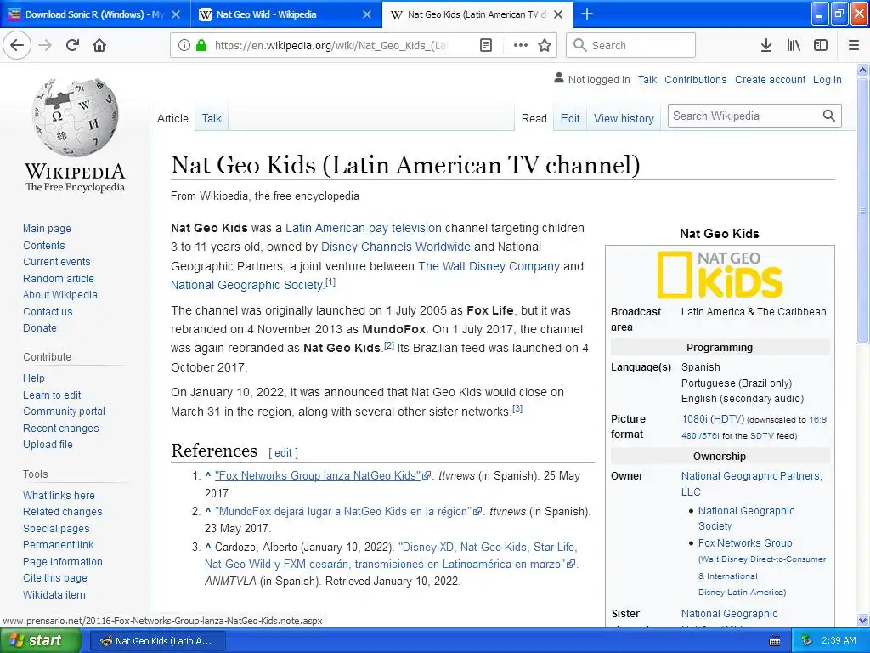Viewport: 870px width, 653px height.
Task: Click the page scrollbar down arrow
Action: click(x=863, y=620)
